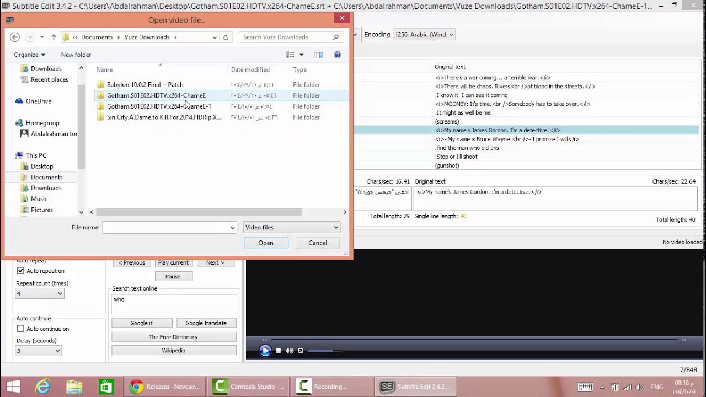Screen dimensions: 706x397
Task: Click the Play current button
Action: pos(173,262)
